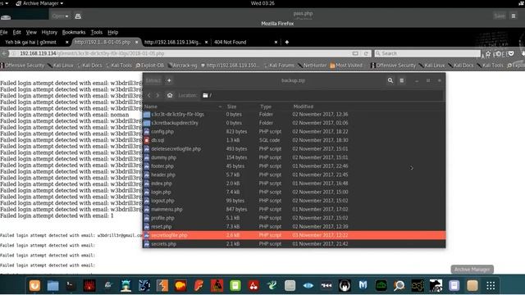This screenshot has width=525, height=295.
Task: Open the Firefox Help menu
Action: 113,33
